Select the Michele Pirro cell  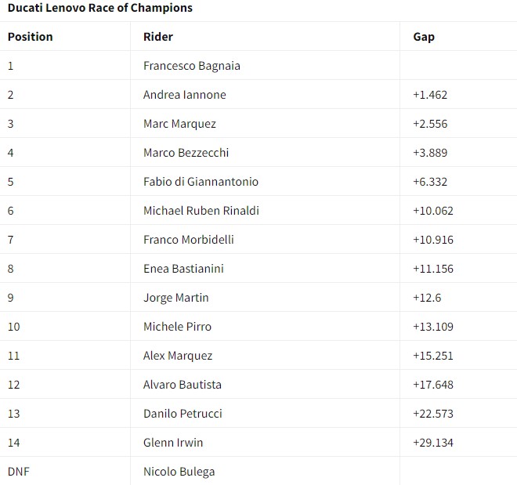click(x=177, y=327)
